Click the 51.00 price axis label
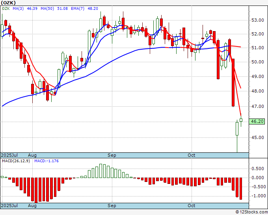Image resolution: width=268 pixels, height=215 pixels. click(x=258, y=48)
